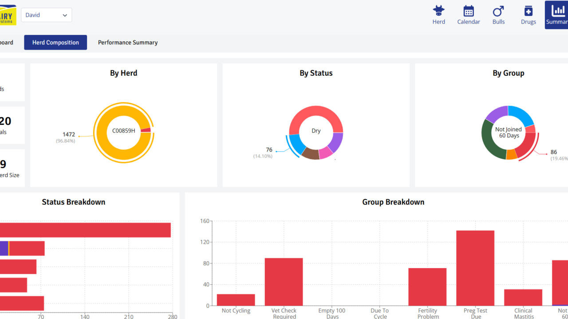Click the dairy systems logo
Image resolution: width=568 pixels, height=319 pixels.
(x=8, y=15)
